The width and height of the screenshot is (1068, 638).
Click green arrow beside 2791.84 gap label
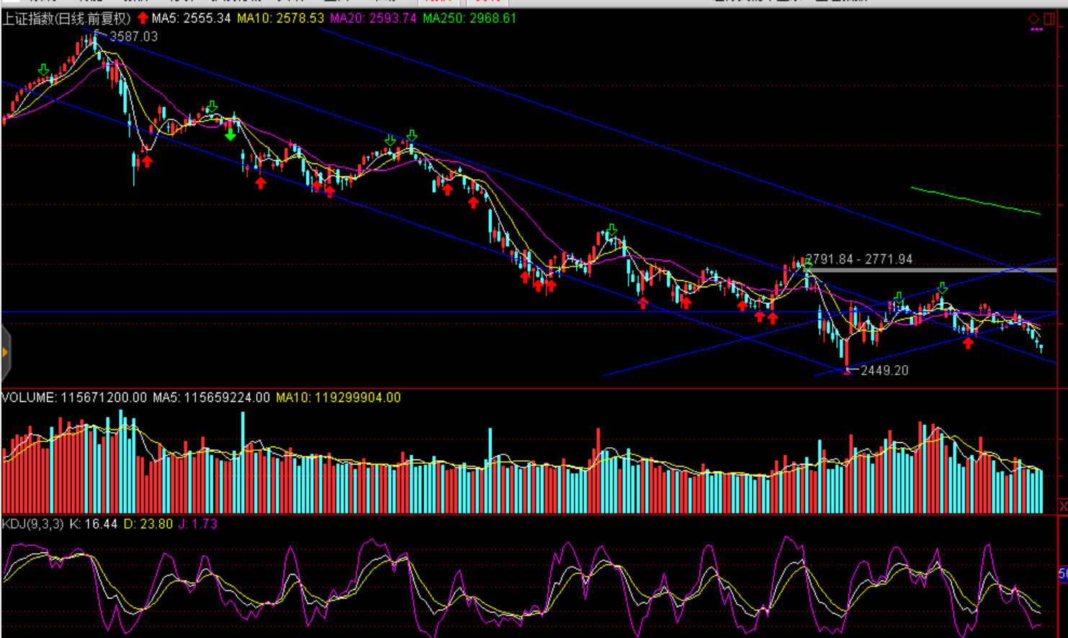807,267
